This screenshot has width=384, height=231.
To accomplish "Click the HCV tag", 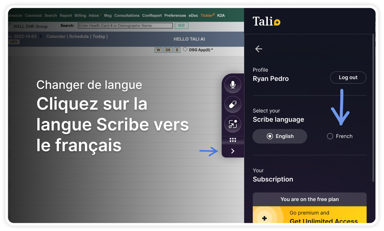I will click(14, 42).
